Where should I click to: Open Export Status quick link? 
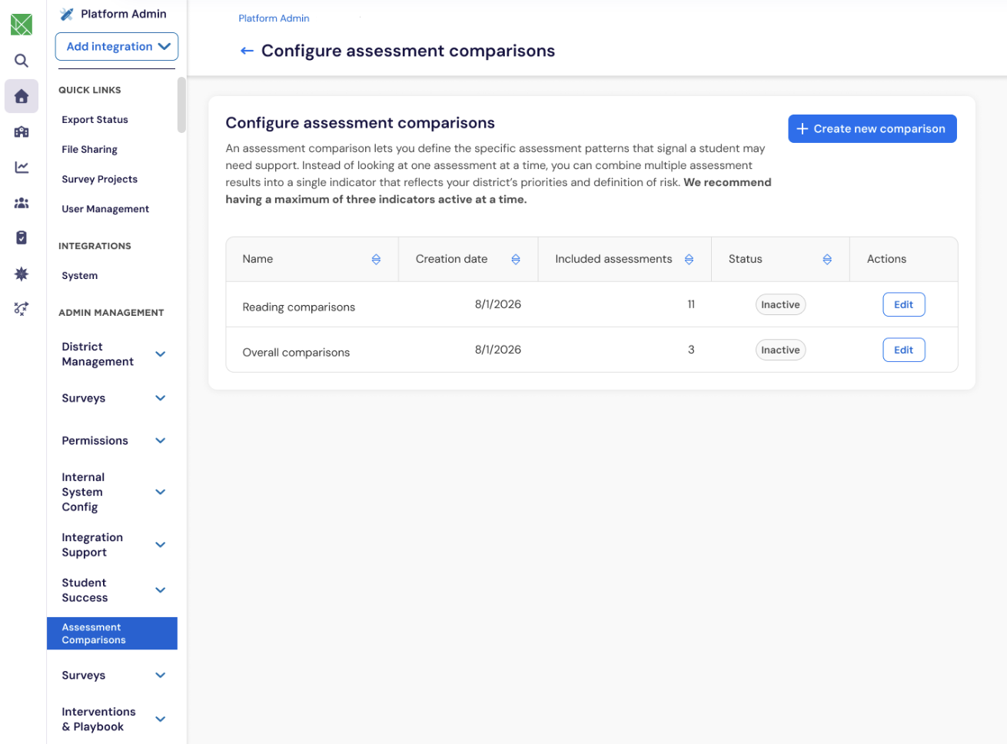click(95, 120)
